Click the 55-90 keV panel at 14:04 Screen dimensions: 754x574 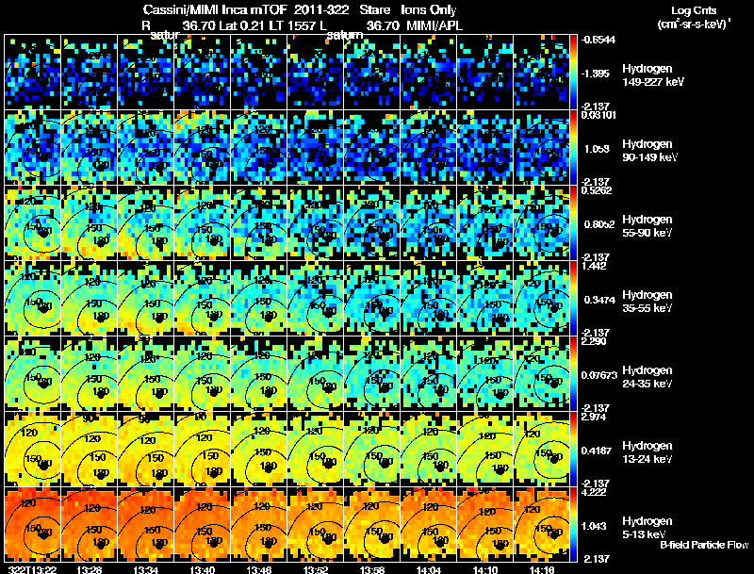pyautogui.click(x=429, y=223)
